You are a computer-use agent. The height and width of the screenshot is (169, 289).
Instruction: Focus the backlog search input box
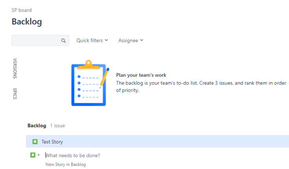coord(40,40)
